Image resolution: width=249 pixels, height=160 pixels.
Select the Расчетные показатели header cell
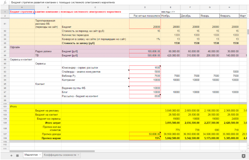(x=145, y=16)
